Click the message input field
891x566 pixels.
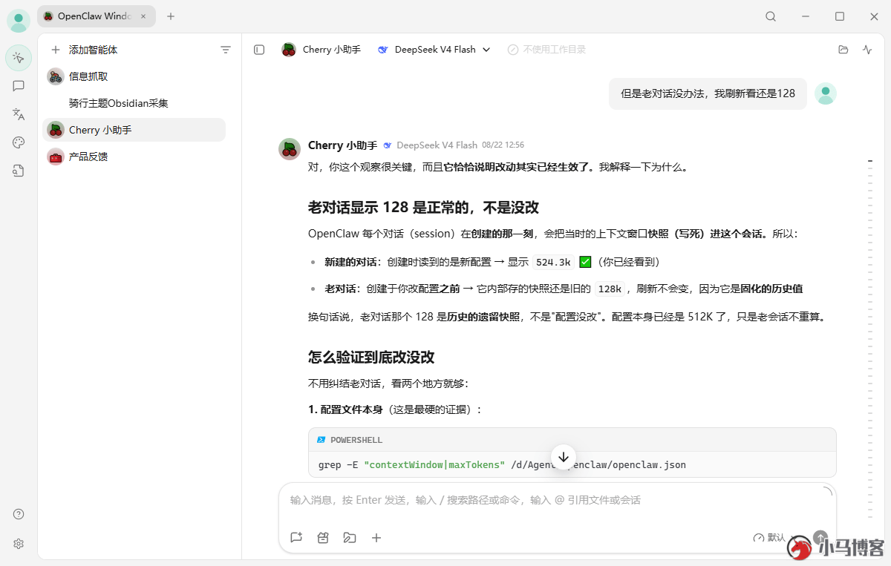[557, 501]
